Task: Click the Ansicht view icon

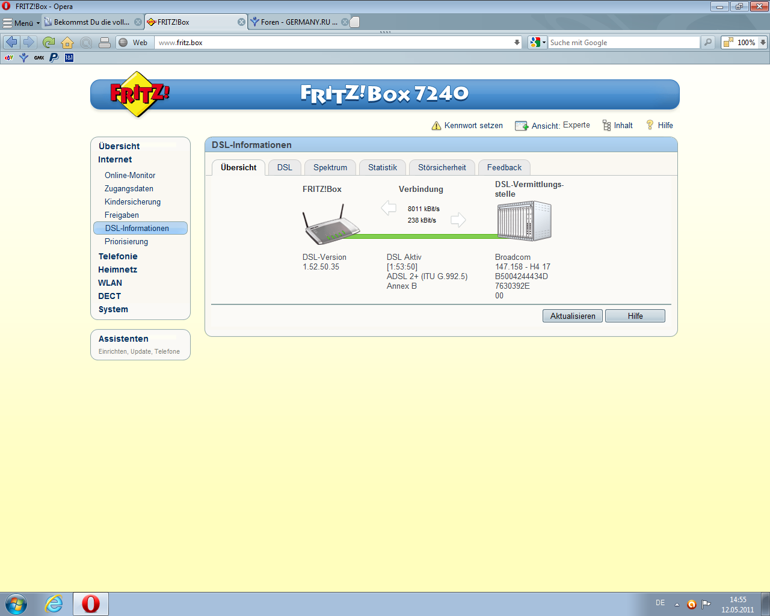Action: [x=521, y=126]
